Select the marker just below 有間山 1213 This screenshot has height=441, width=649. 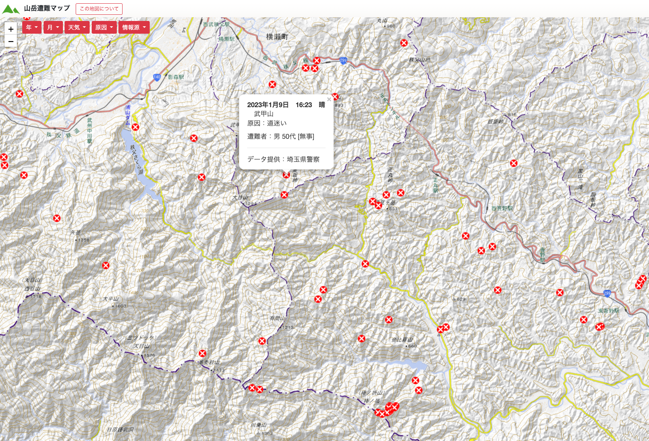262,341
